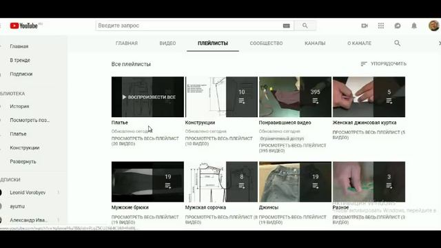Click the create video camera icon
This screenshot has width=441, height=248.
(x=365, y=25)
